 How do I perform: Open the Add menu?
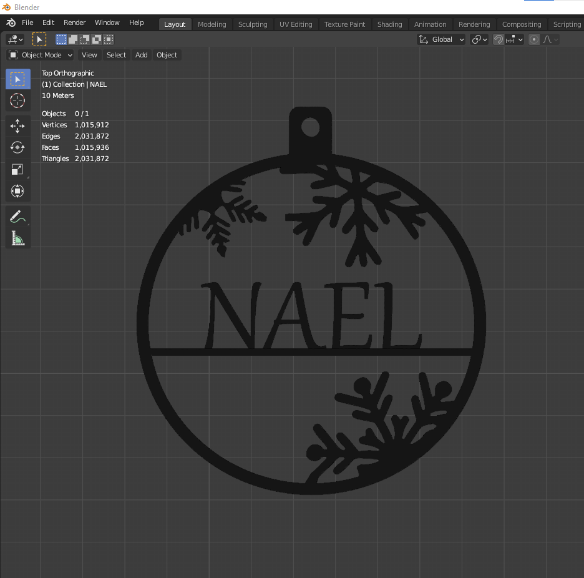pyautogui.click(x=142, y=55)
